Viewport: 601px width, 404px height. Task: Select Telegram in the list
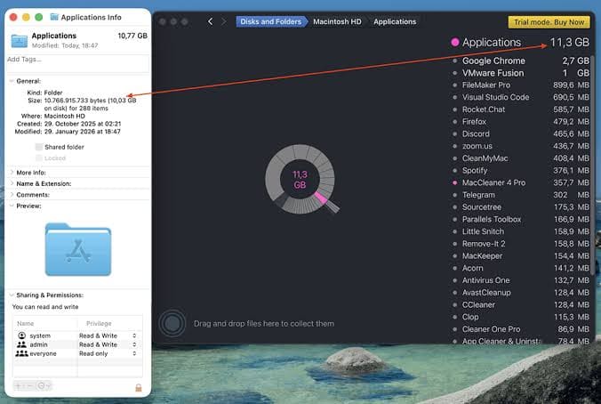tap(521, 195)
